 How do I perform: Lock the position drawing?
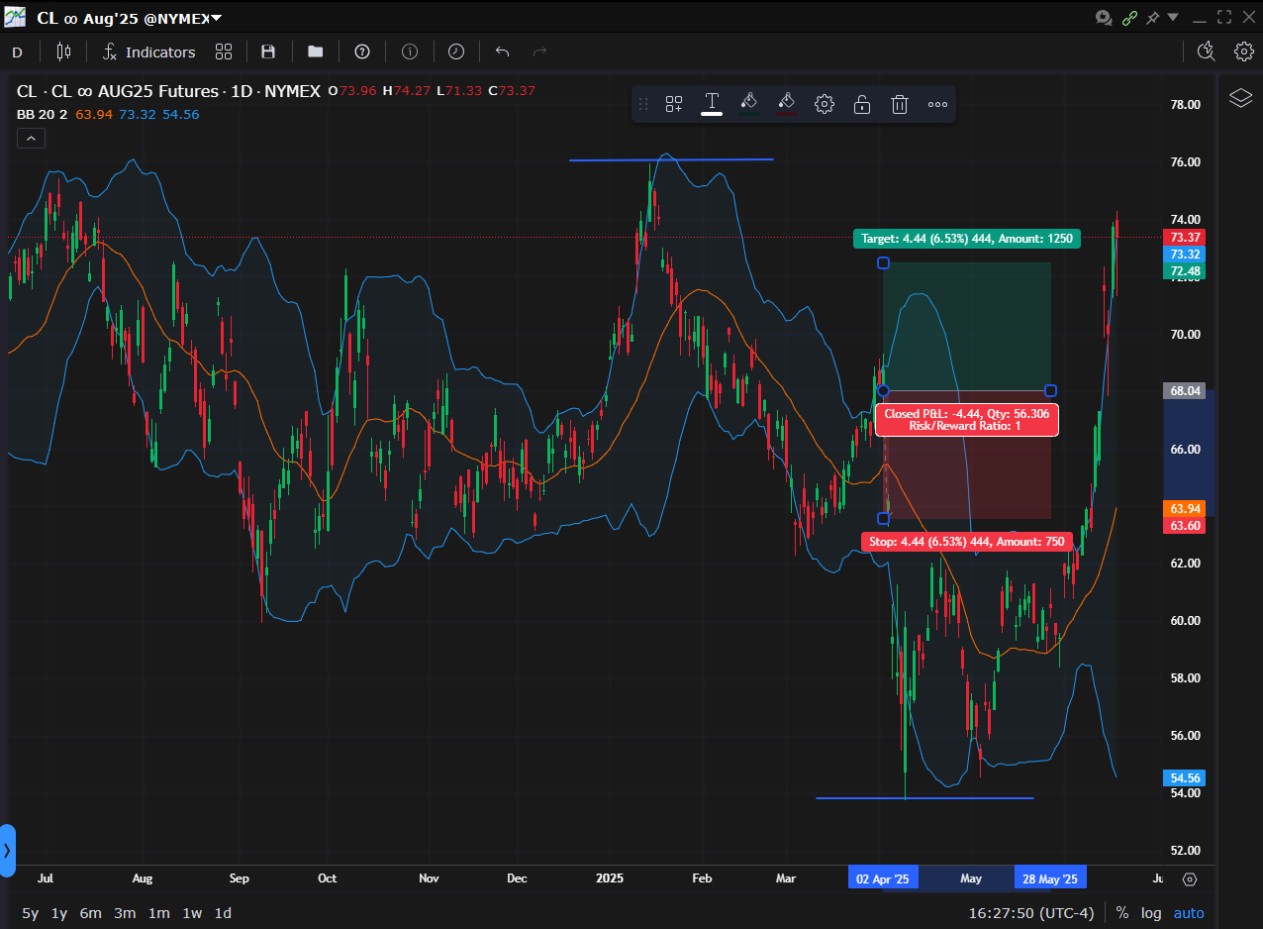click(861, 104)
